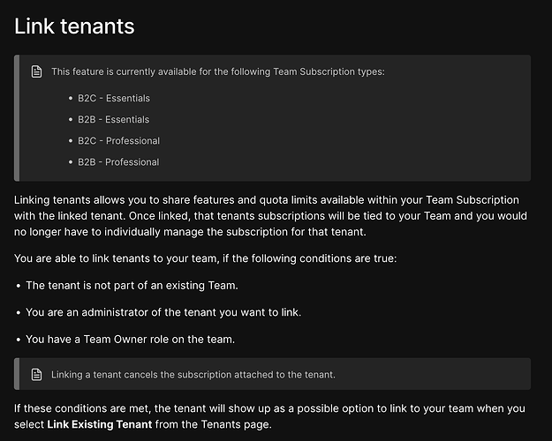This screenshot has height=441, width=552.
Task: Click the linking cancels subscription note text
Action: tap(193, 375)
